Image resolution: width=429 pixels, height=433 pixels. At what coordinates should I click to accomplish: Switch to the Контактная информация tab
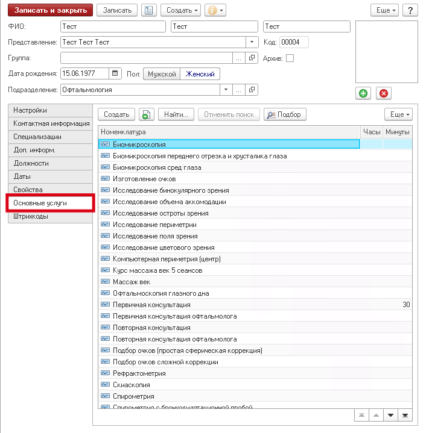coord(51,123)
